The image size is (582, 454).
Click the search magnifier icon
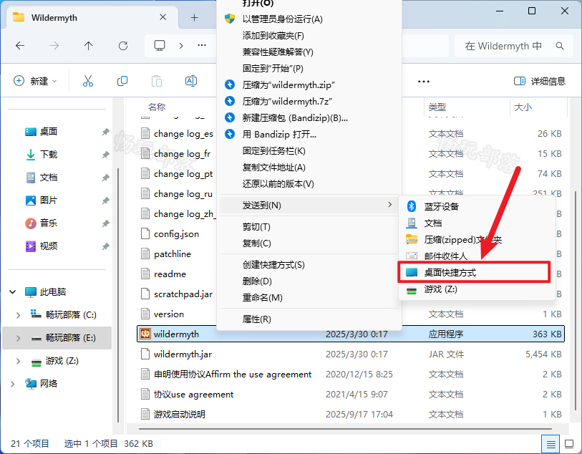click(560, 46)
